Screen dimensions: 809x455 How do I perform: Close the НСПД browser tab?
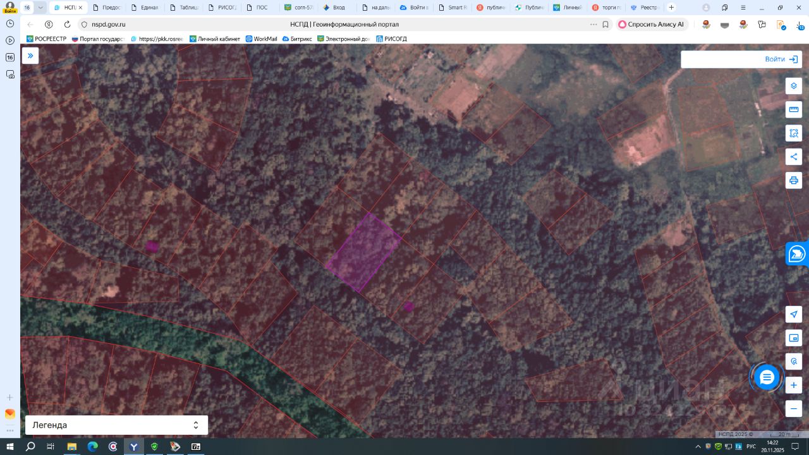80,8
